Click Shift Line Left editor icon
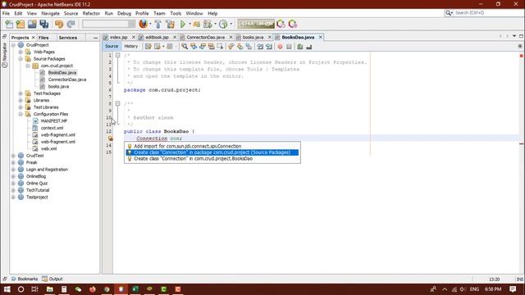The height and width of the screenshot is (295, 525). (x=260, y=47)
